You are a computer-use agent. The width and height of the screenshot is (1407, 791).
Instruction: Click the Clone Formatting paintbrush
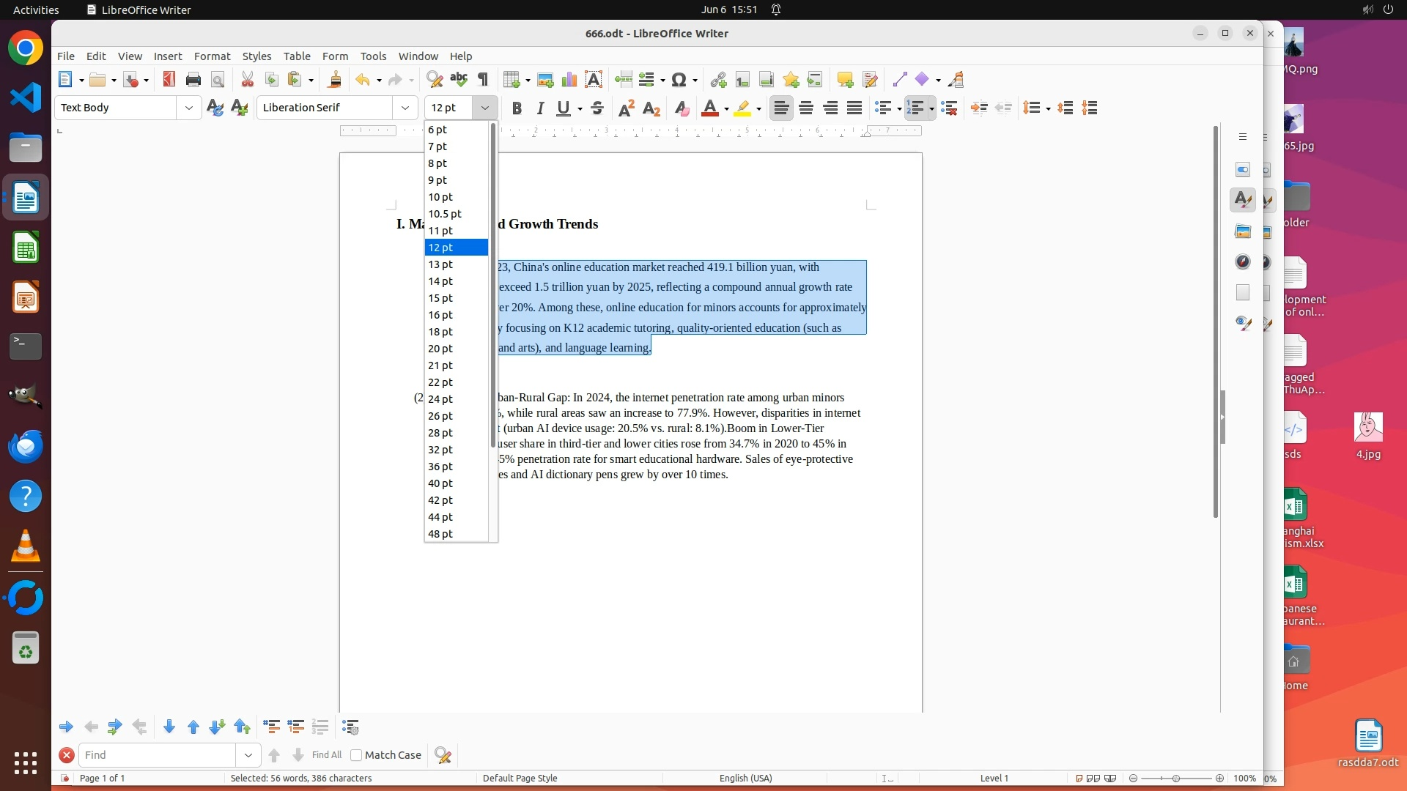coord(335,80)
